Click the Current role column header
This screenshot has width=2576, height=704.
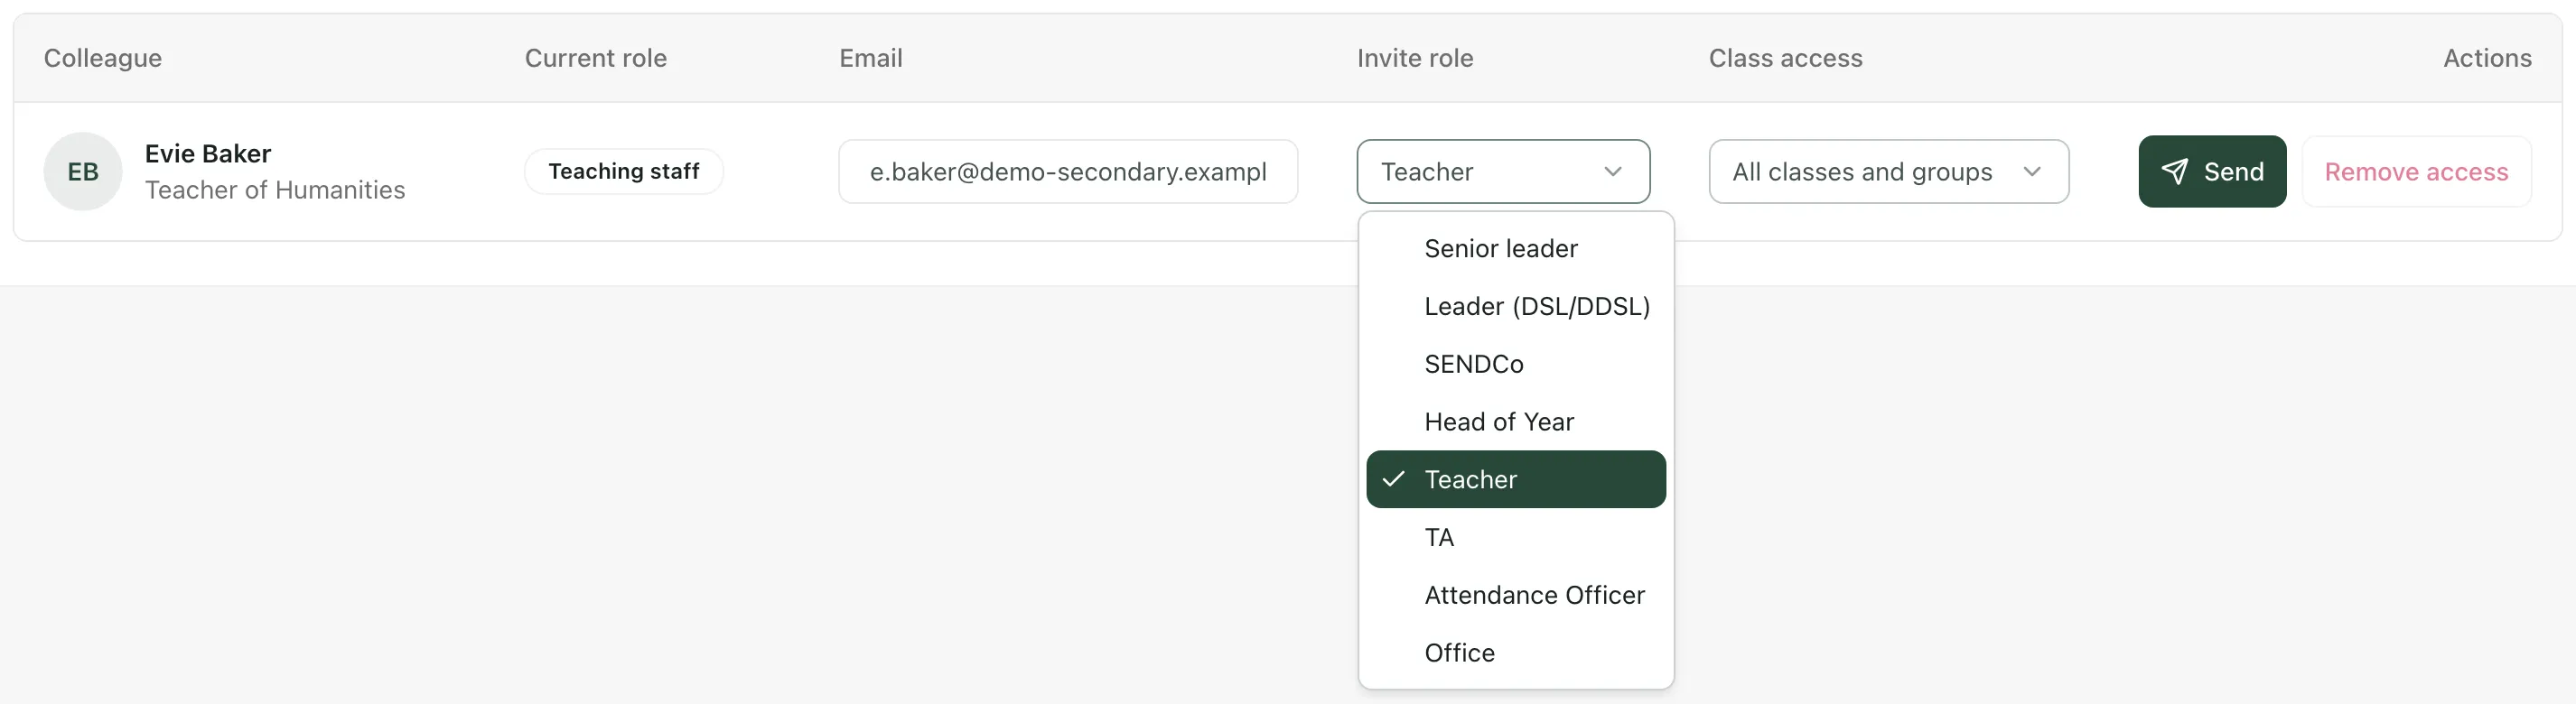tap(596, 58)
